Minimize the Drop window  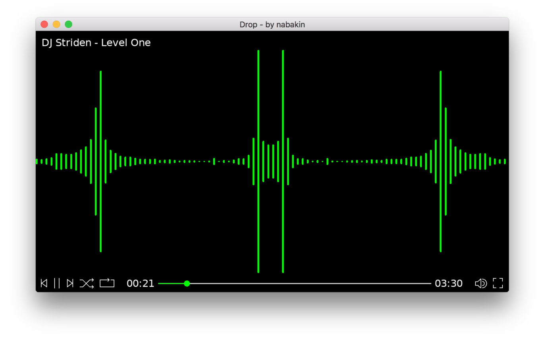tap(56, 24)
